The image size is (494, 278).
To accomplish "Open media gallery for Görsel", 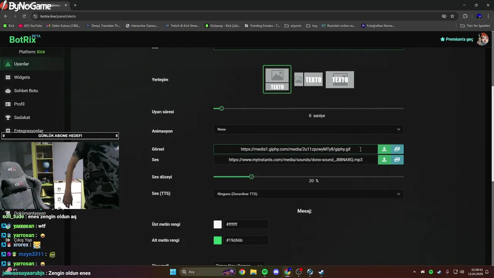I will (397, 149).
